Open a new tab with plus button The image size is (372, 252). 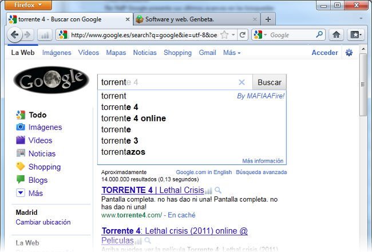(x=268, y=19)
